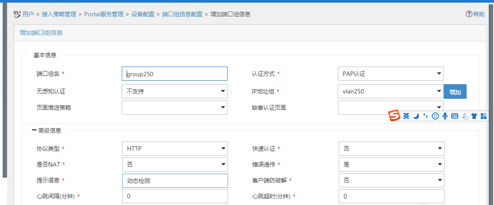Click the 增加 button beside IP地址组
494x205 pixels.
point(455,92)
